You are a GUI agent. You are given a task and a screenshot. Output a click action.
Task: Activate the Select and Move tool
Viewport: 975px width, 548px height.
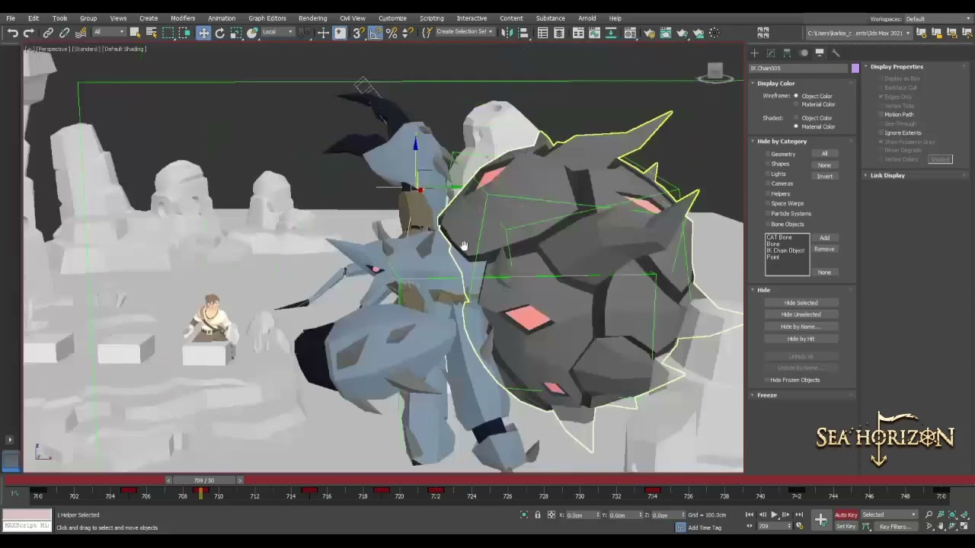click(x=203, y=33)
